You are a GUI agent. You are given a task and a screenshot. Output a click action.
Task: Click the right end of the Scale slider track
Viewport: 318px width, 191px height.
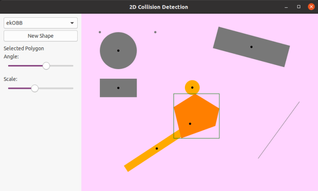click(x=72, y=88)
